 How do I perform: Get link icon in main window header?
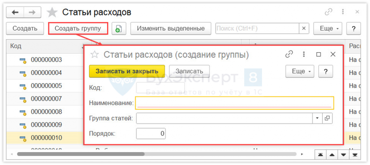[x=328, y=12]
